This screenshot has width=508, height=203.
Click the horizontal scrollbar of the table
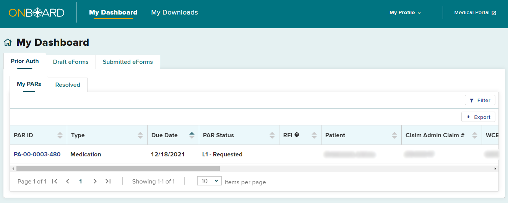[x=118, y=169]
